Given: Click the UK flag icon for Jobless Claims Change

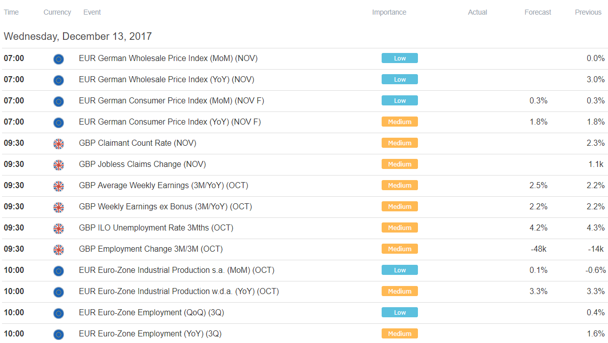Looking at the screenshot, I should [58, 165].
